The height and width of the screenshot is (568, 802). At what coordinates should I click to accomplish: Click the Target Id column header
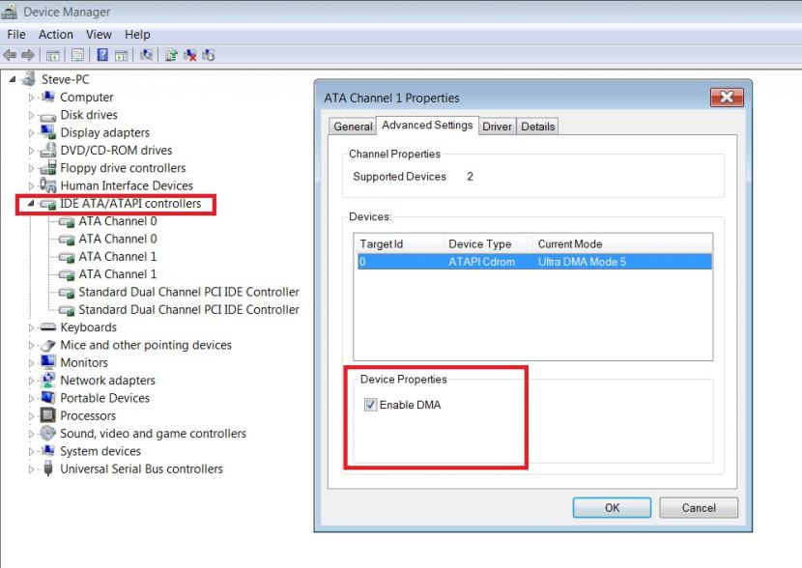click(x=398, y=243)
